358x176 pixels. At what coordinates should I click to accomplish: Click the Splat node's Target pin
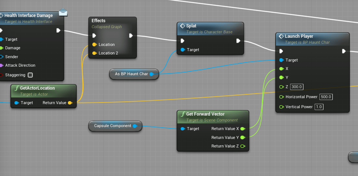[183, 50]
